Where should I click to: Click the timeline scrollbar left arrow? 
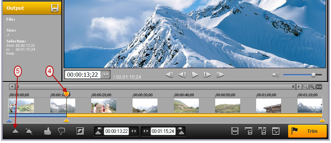coord(12,87)
